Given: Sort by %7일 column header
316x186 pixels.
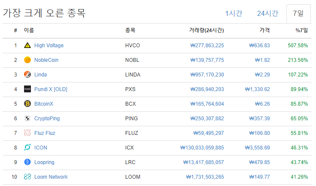Looking at the screenshot, I should pyautogui.click(x=301, y=30).
